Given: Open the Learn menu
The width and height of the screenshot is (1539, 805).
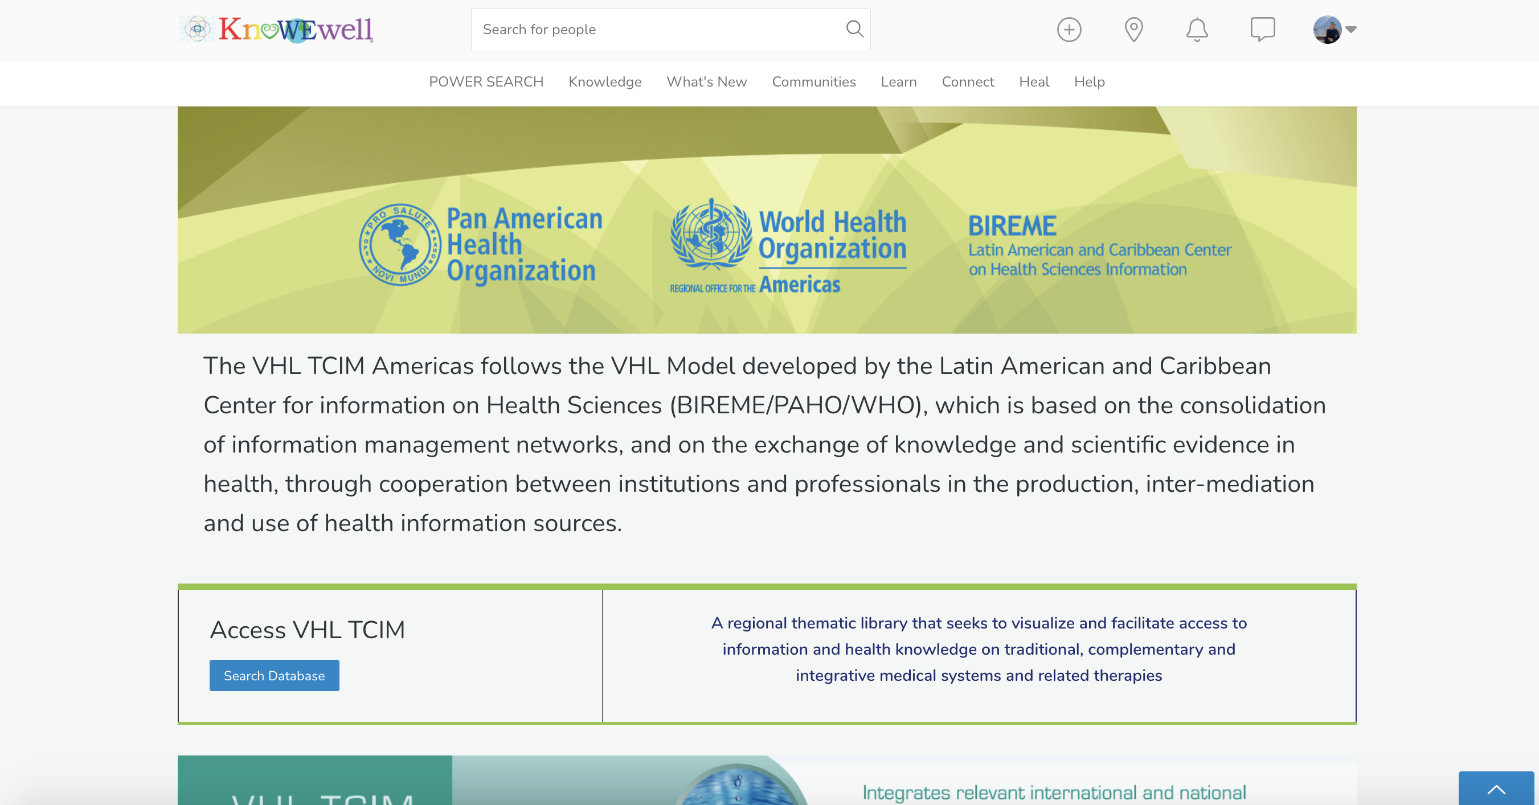Looking at the screenshot, I should 899,82.
